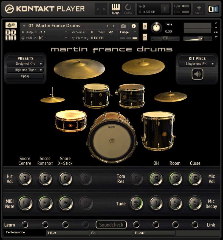
Task: Click the exclamation panic button
Action: 165,9
